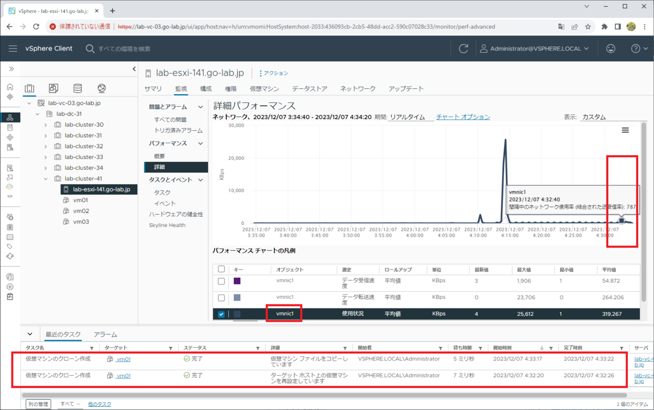Open トリガ済みアラーム in monitor menu

(x=178, y=131)
